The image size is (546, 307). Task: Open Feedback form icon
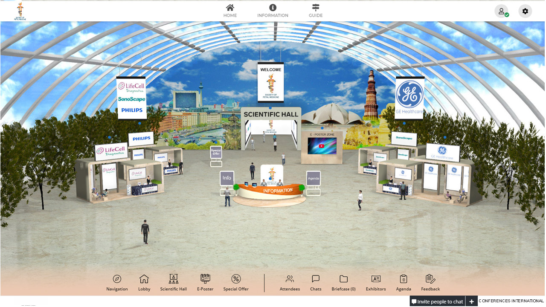(430, 283)
